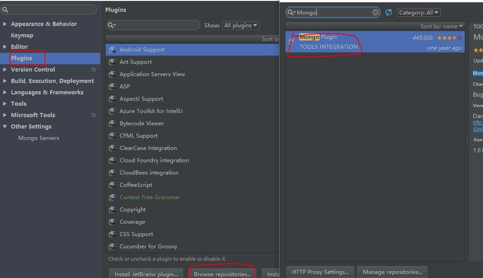Open the Sort by name dropdown
The height and width of the screenshot is (278, 483).
[441, 26]
